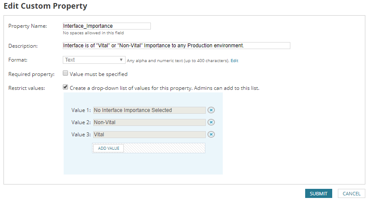Click into the Property Name field
The width and height of the screenshot is (371, 201).
(106, 26)
